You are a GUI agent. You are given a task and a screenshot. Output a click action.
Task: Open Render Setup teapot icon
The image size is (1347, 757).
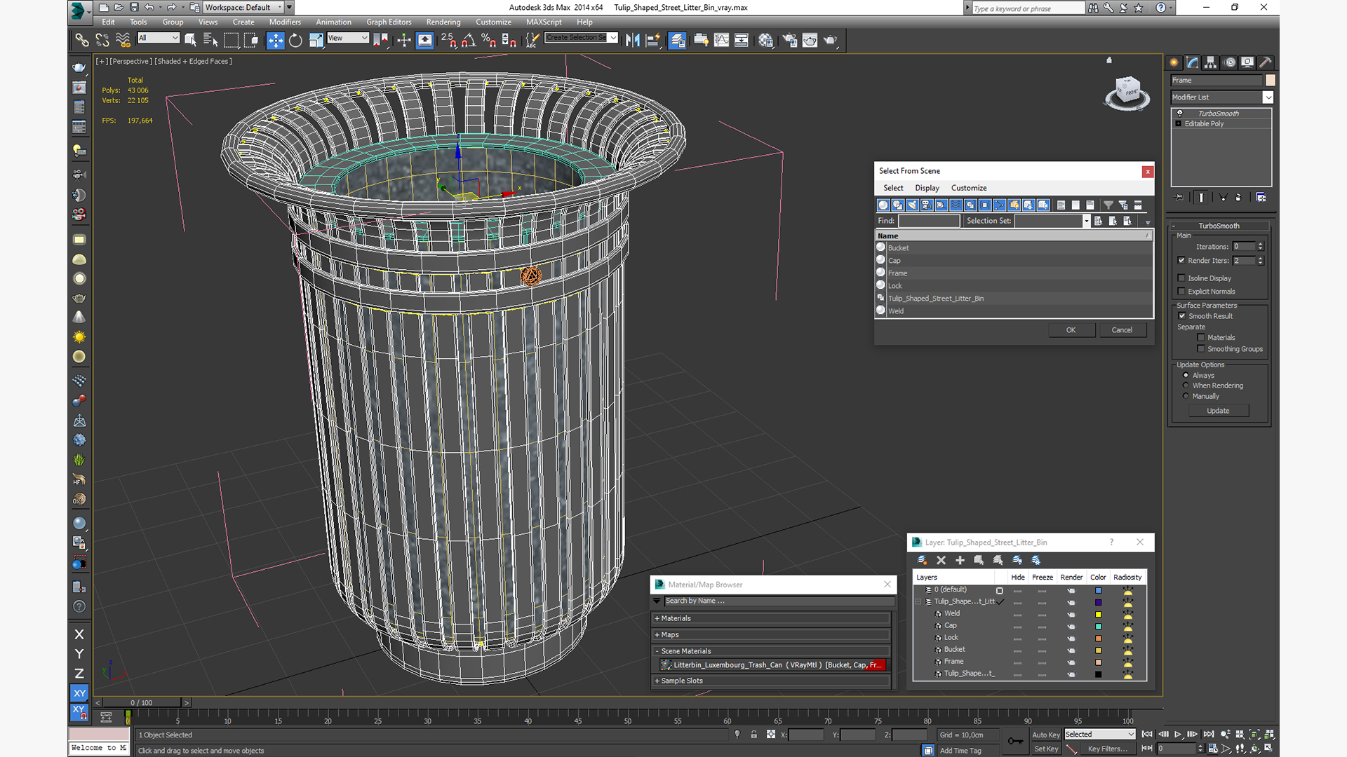click(790, 40)
